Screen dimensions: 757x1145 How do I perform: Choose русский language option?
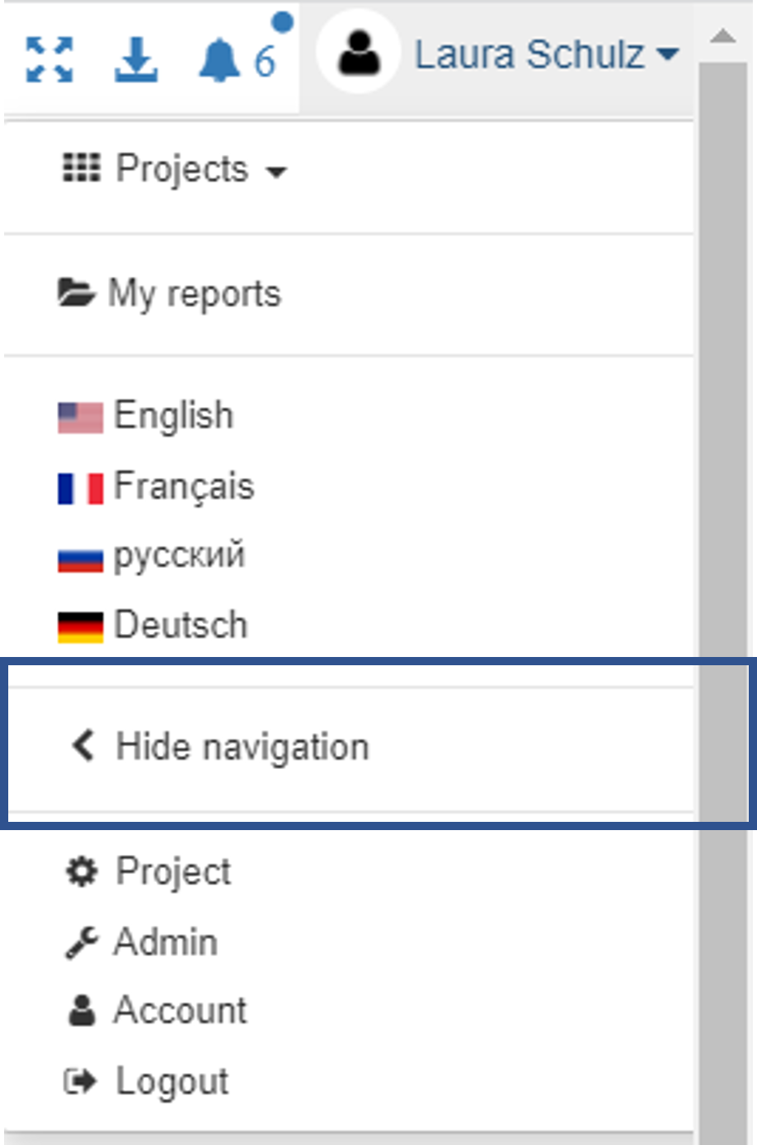click(179, 556)
